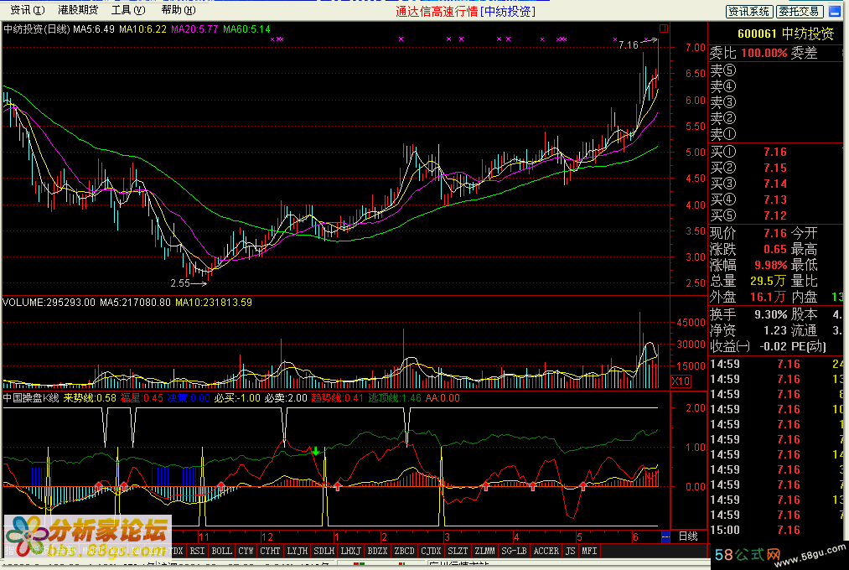Viewport: 849px width, 570px height.
Task: Click the 15:00 trade tick row
Action: click(x=776, y=530)
